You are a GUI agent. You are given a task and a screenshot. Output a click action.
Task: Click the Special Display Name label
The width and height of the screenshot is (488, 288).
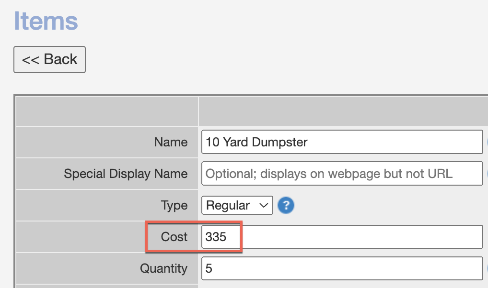126,173
